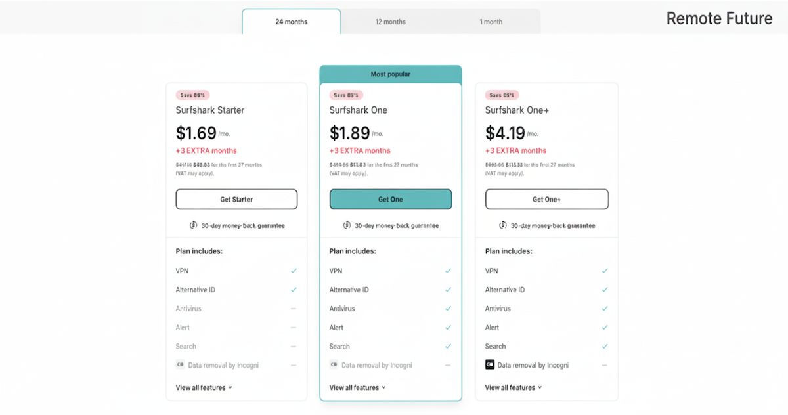The image size is (788, 415).
Task: Click the Alert checkmark in Surfshark One+ card
Action: (x=604, y=327)
